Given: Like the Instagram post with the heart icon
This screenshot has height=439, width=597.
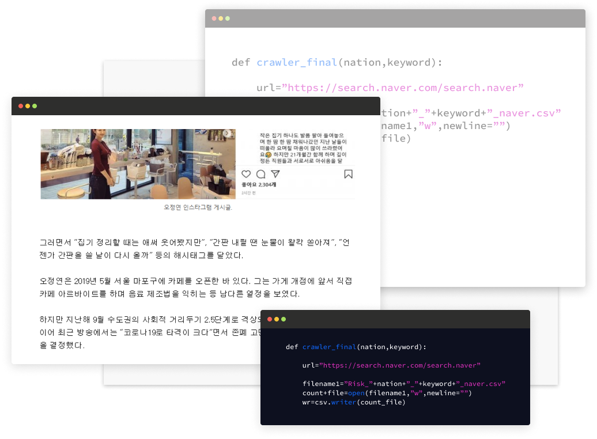Looking at the screenshot, I should click(x=246, y=174).
